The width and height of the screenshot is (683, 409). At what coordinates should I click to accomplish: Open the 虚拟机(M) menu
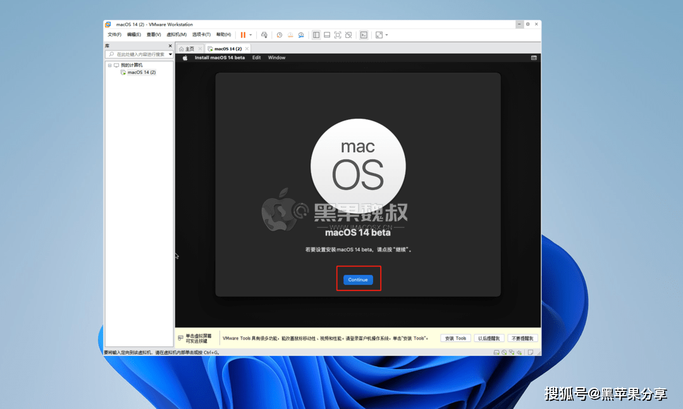click(x=176, y=35)
